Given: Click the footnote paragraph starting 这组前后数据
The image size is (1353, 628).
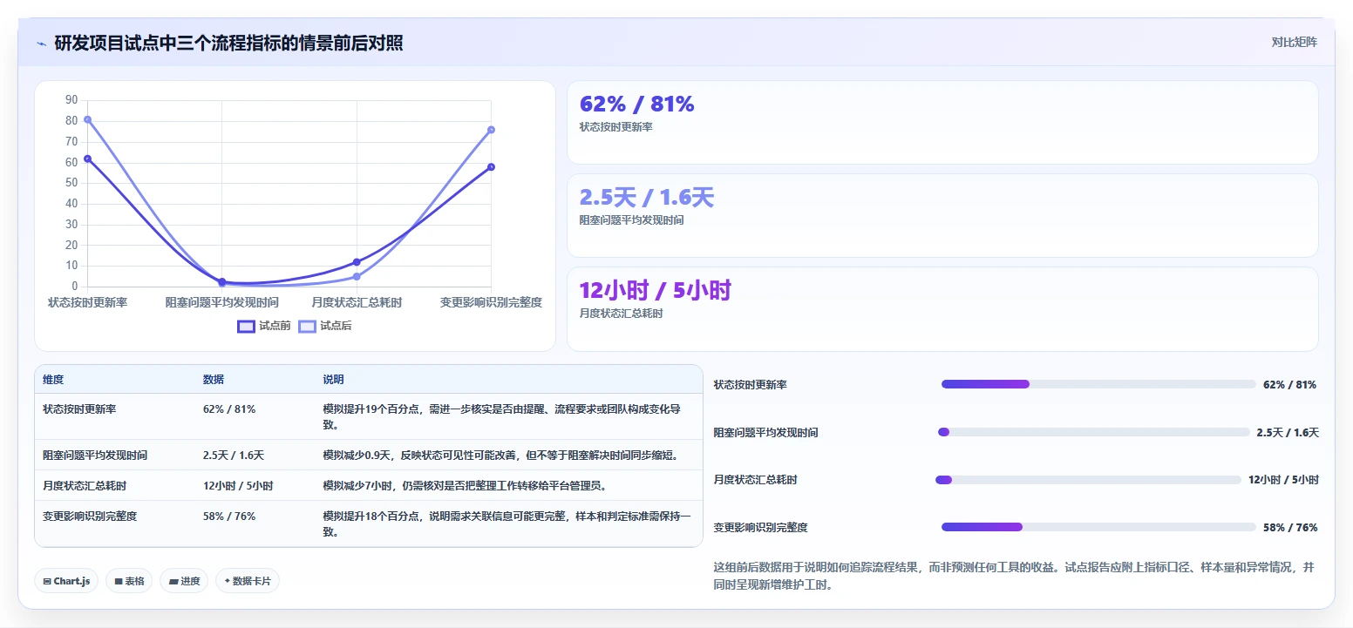Looking at the screenshot, I should (1014, 576).
